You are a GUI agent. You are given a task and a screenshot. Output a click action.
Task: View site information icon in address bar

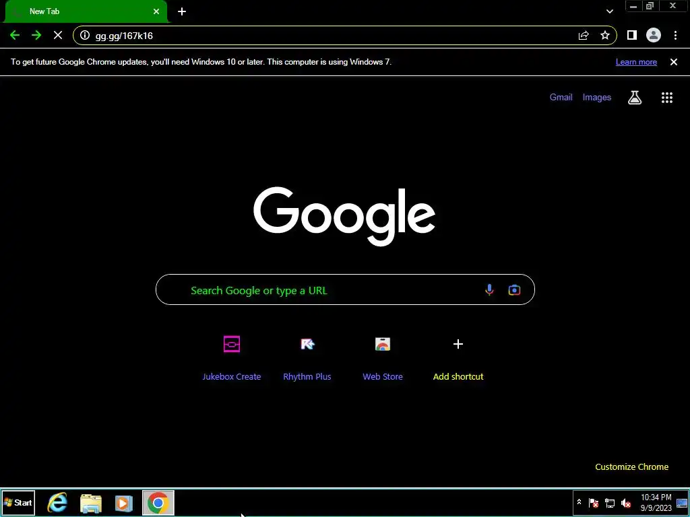pos(85,36)
